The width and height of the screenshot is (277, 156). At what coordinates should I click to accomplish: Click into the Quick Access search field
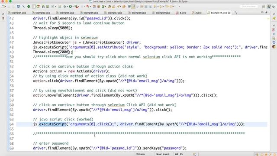pos(249,6)
